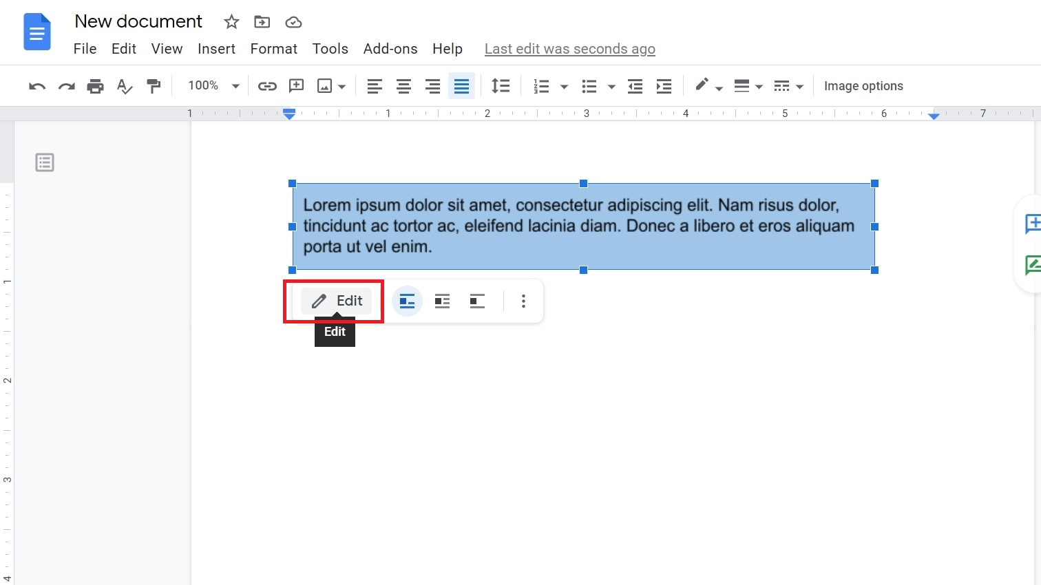Open Image options in the toolbar
This screenshot has width=1041, height=585.
point(863,85)
